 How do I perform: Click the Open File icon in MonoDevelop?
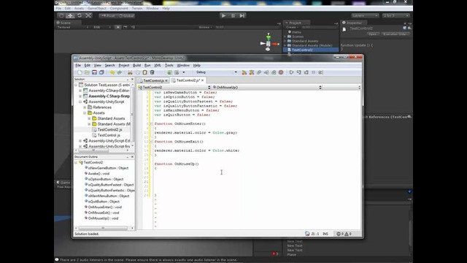[x=87, y=72]
